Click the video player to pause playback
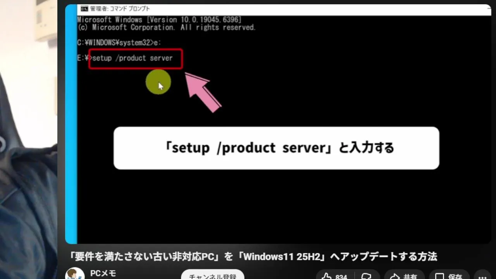496x279 pixels. (x=278, y=124)
